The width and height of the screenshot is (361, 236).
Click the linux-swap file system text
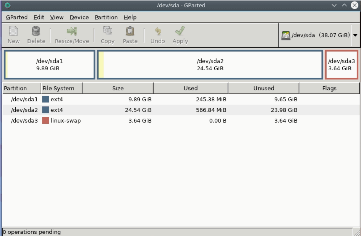click(x=66, y=121)
